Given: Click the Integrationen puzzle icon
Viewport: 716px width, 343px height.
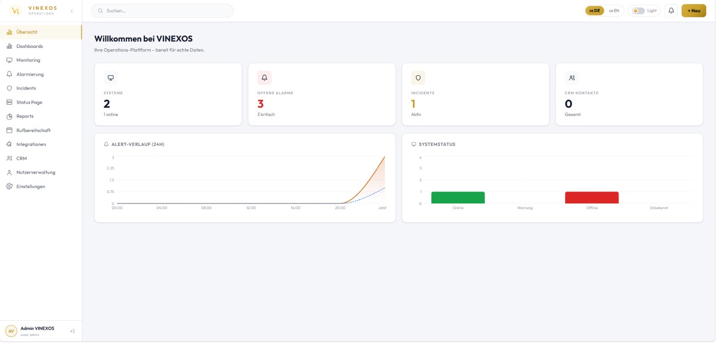Looking at the screenshot, I should 9,144.
